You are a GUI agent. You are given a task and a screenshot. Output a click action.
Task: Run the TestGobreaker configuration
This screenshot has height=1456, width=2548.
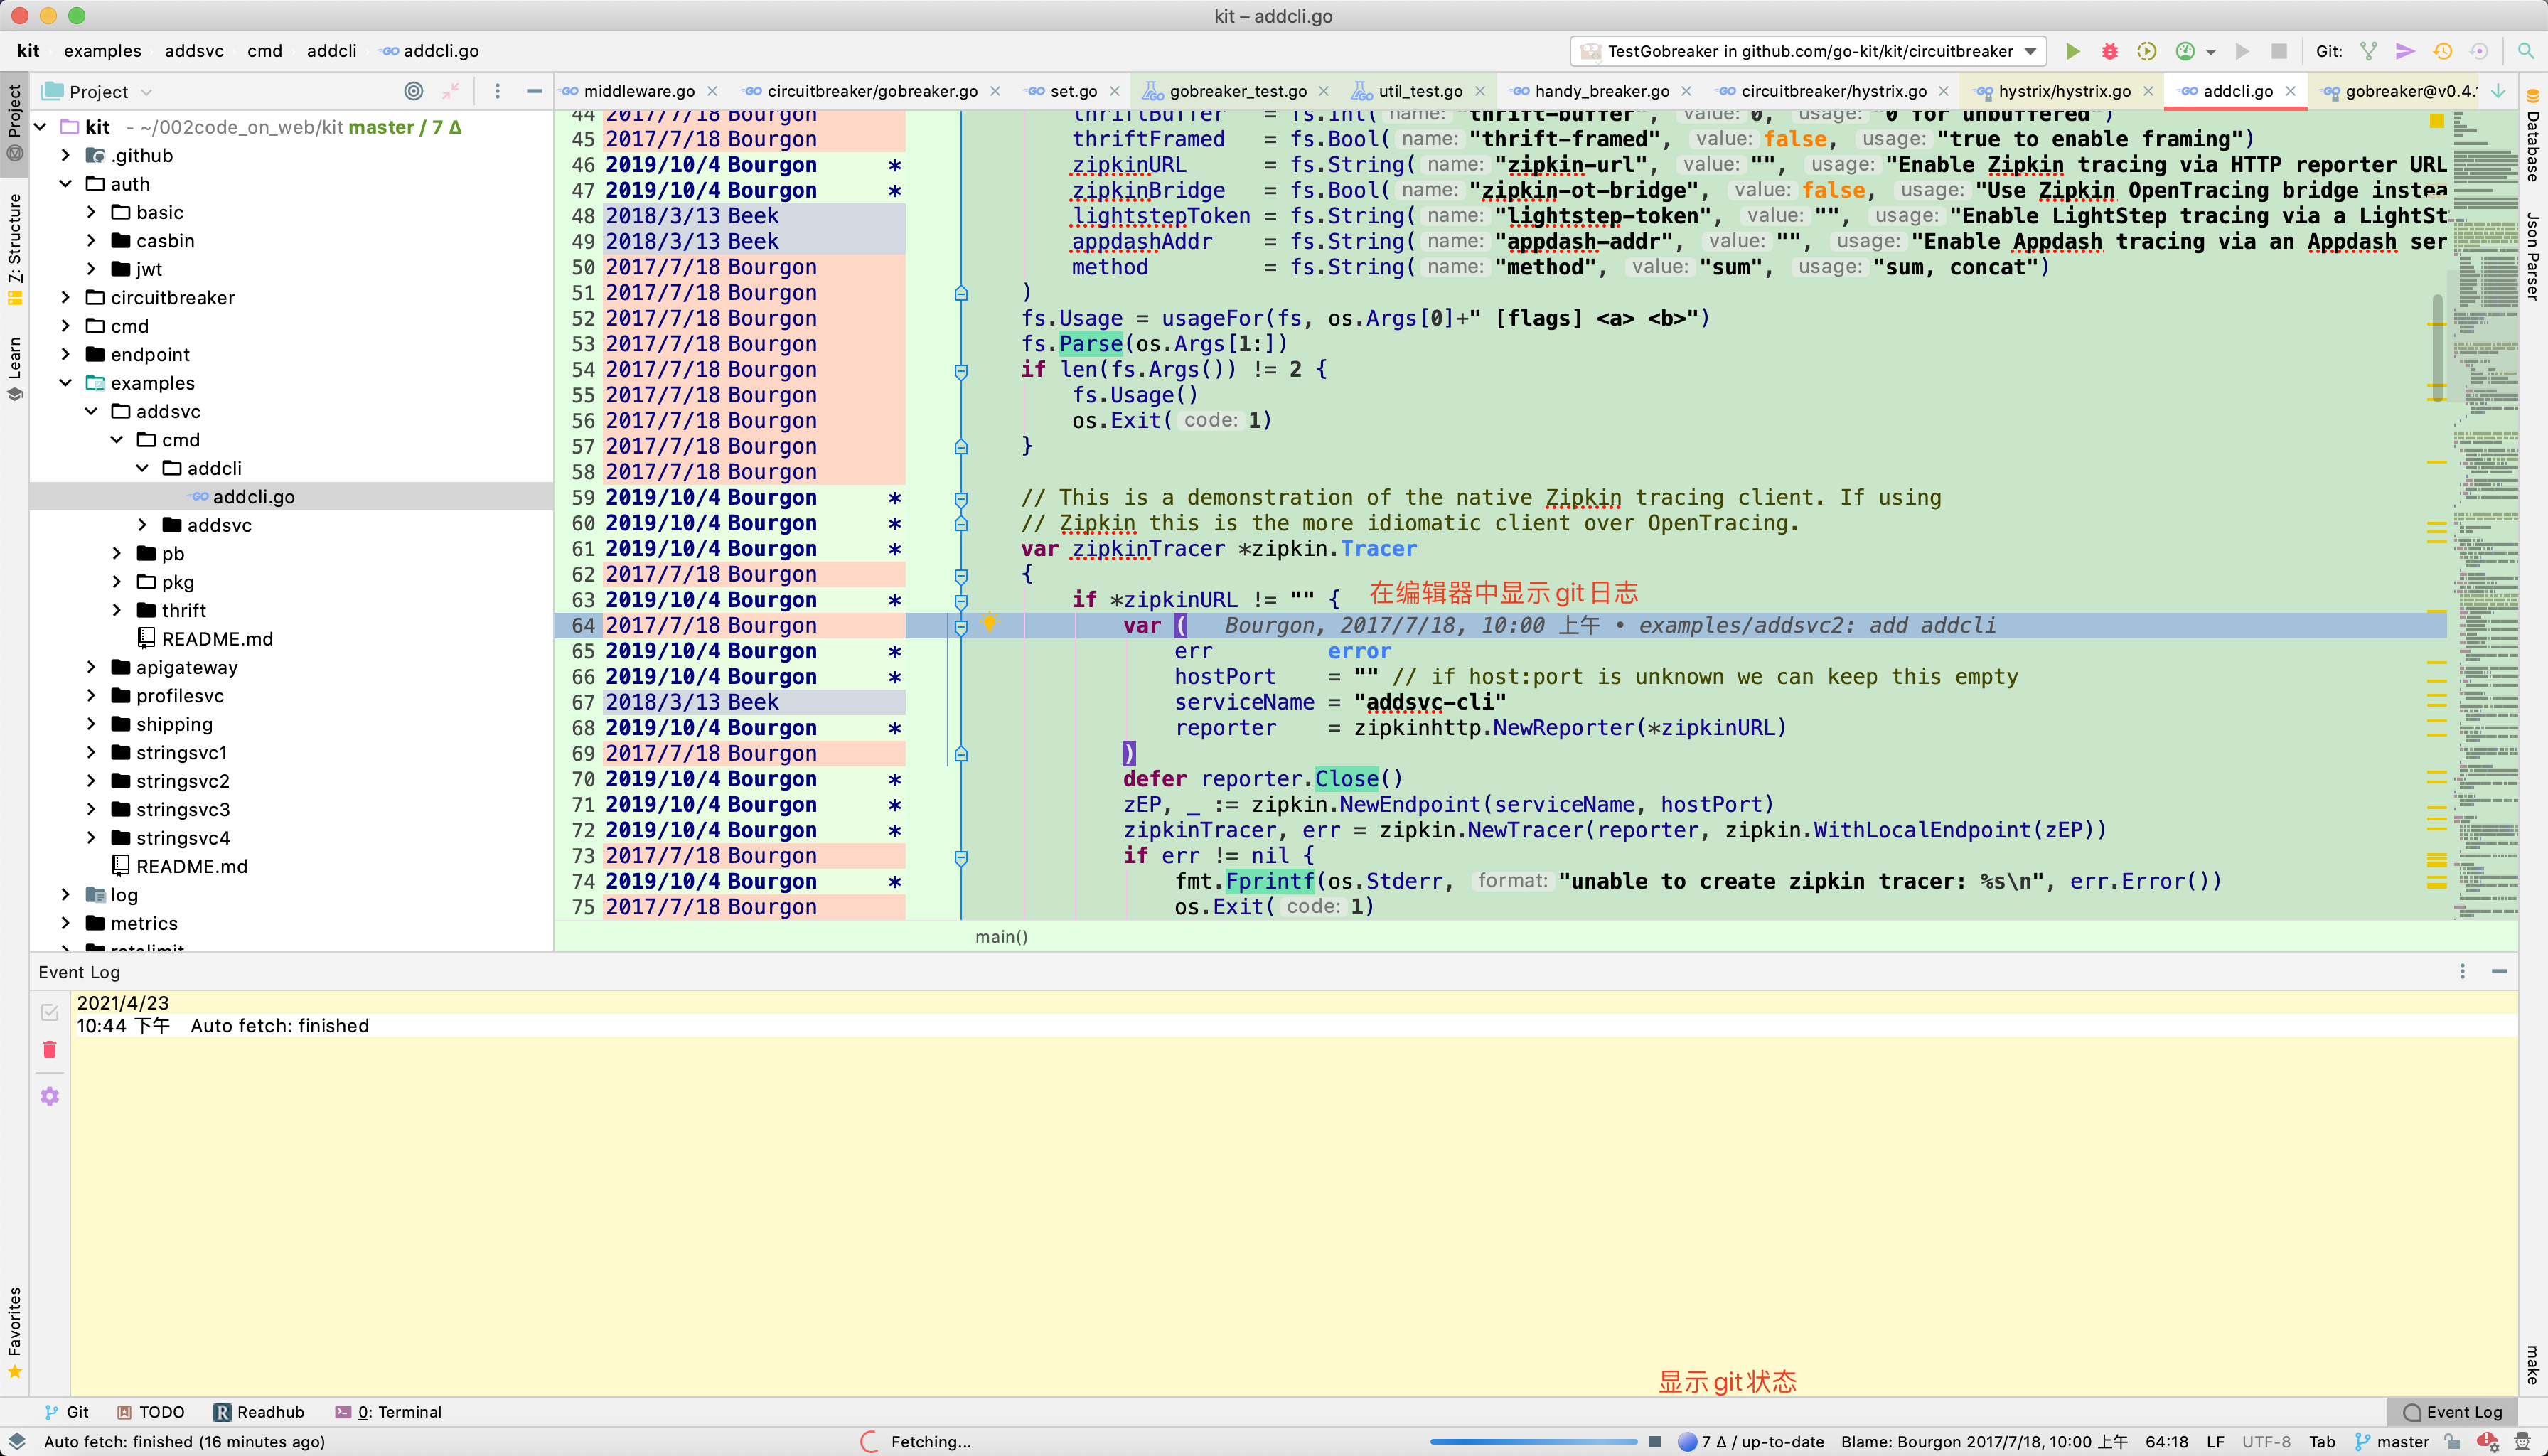pos(2072,51)
